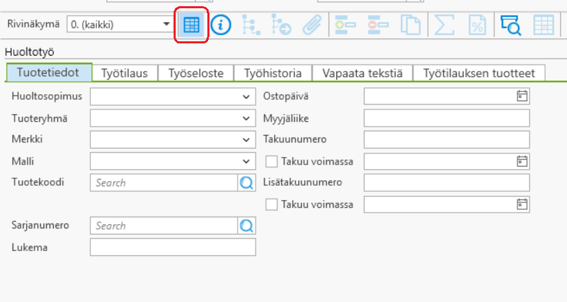Click the Tuotekoodi search field

(164, 183)
